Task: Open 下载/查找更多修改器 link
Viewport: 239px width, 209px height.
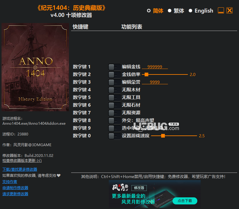Action: tap(20, 169)
